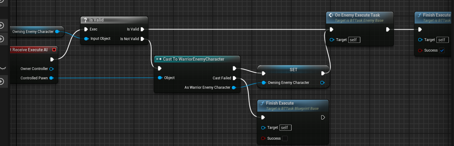
Task: Click the Cast Failed execution pin
Action: 234,78
